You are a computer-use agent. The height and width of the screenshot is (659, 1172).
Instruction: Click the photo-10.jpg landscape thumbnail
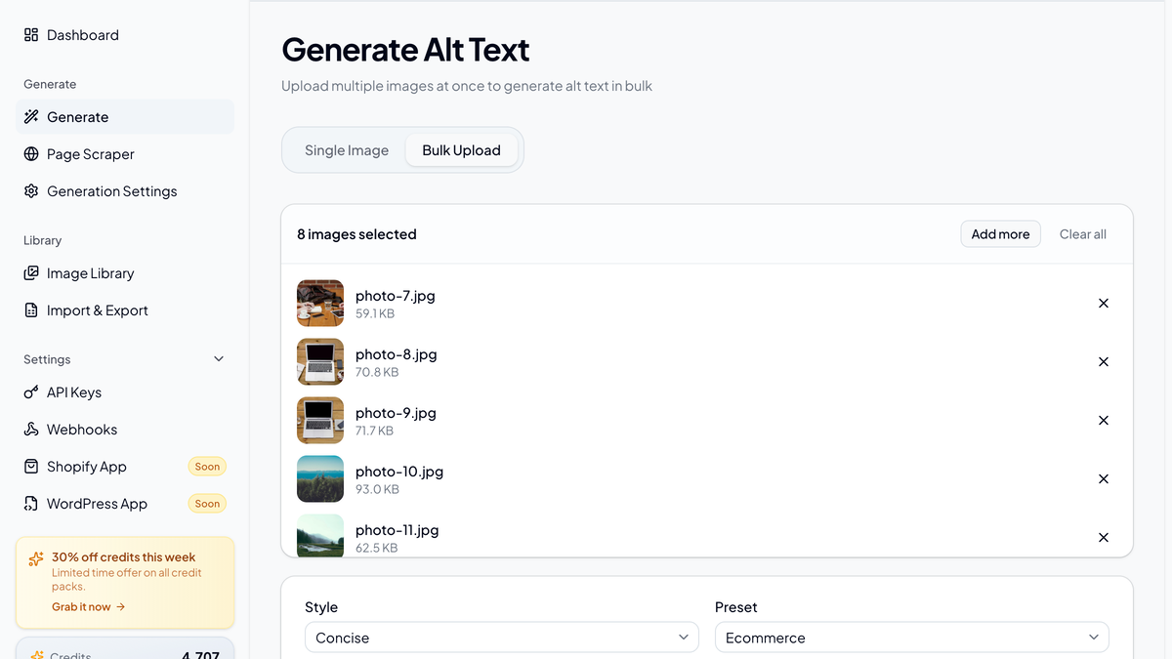click(320, 479)
